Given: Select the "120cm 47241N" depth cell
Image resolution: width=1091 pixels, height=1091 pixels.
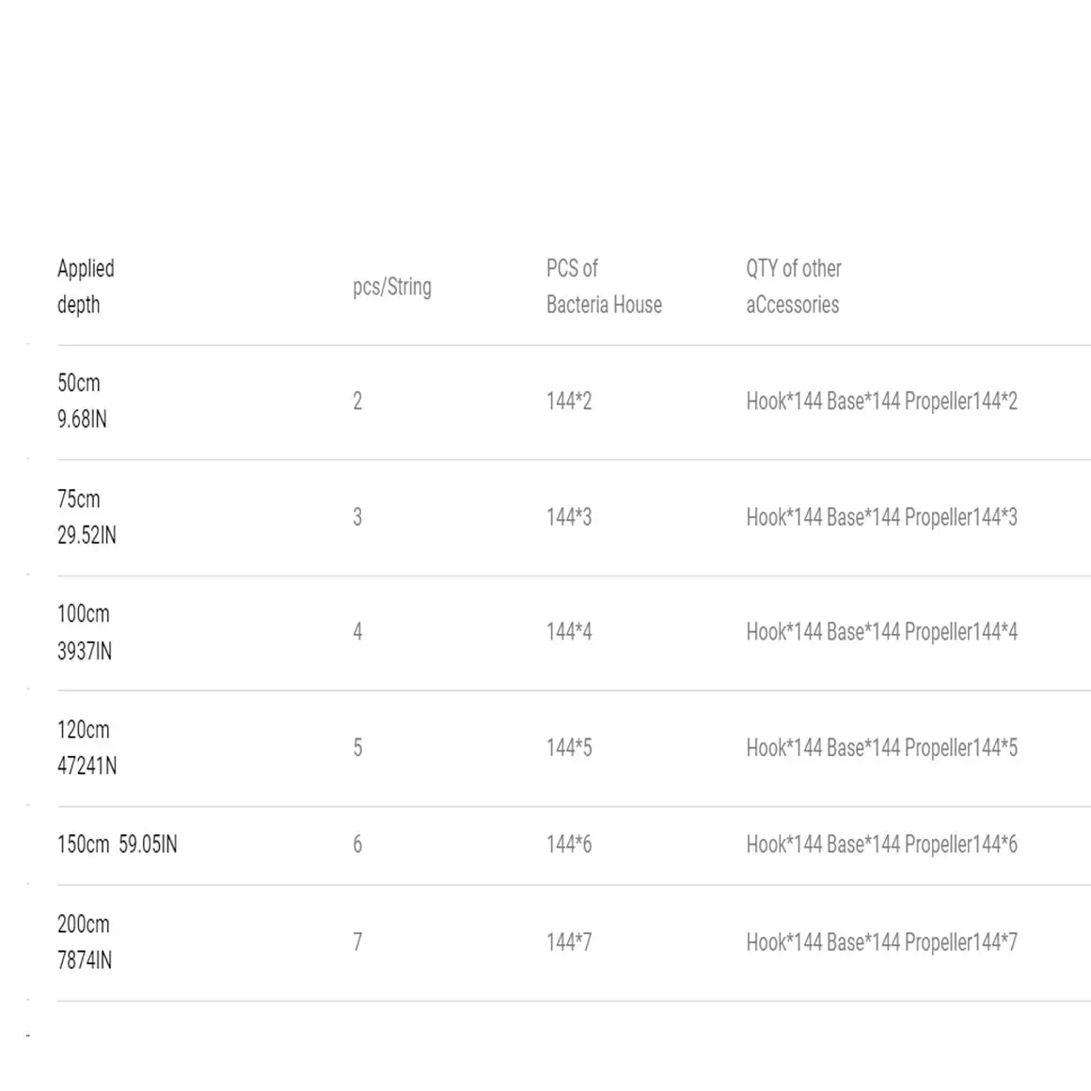Looking at the screenshot, I should [x=87, y=748].
